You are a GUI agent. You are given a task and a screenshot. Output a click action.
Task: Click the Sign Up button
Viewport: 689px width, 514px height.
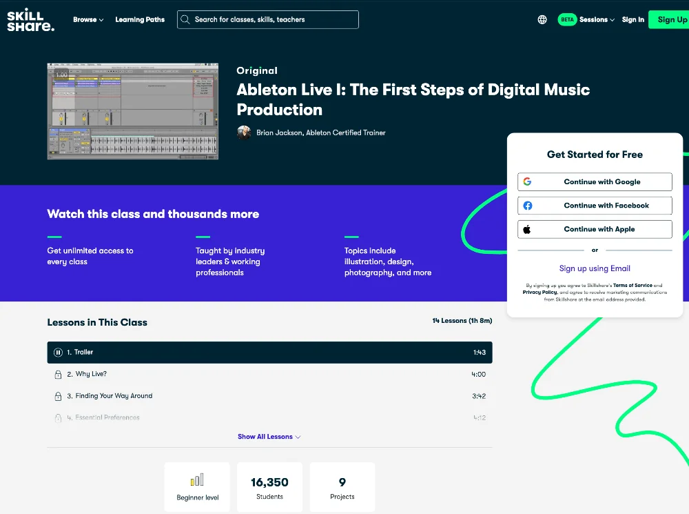click(x=670, y=19)
